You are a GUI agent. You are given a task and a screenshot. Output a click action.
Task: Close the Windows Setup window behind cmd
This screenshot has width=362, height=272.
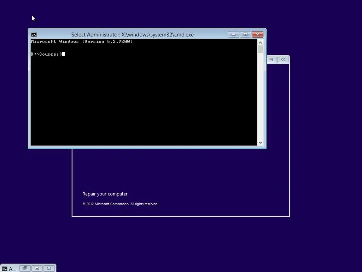click(x=282, y=59)
